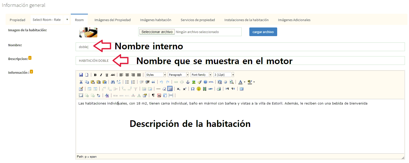The width and height of the screenshot is (409, 163).
Task: Open the HTML source editor
Action: point(211,82)
